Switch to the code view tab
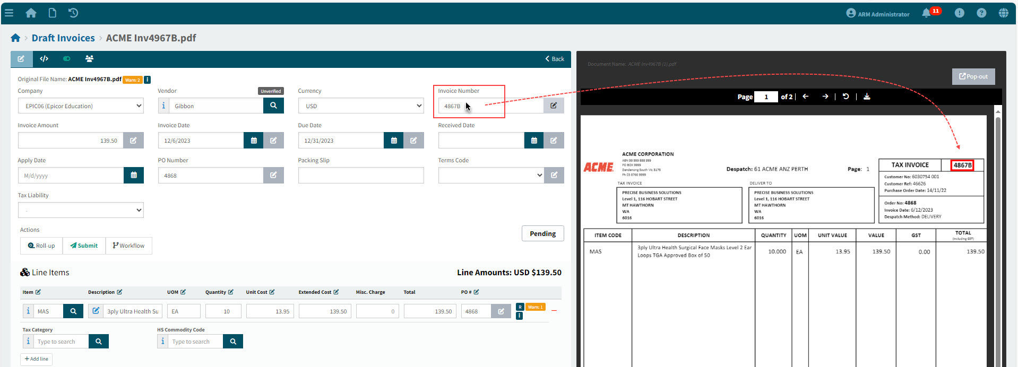Viewport: 1018px width, 367px height. point(44,59)
